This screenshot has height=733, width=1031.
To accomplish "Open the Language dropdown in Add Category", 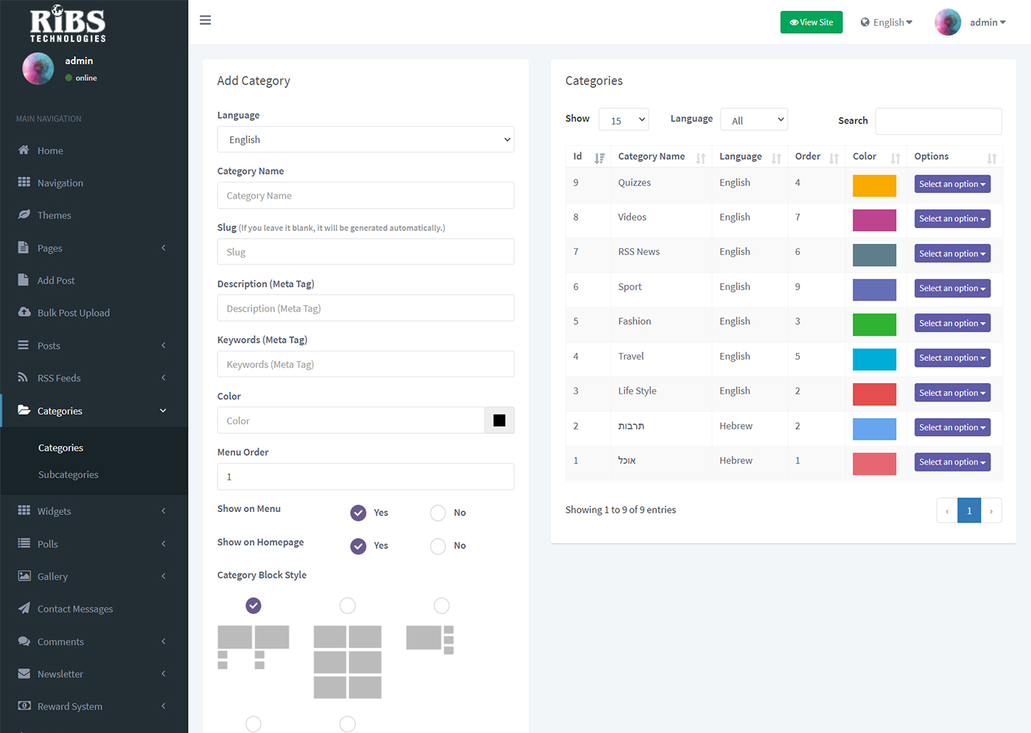I will pos(366,140).
